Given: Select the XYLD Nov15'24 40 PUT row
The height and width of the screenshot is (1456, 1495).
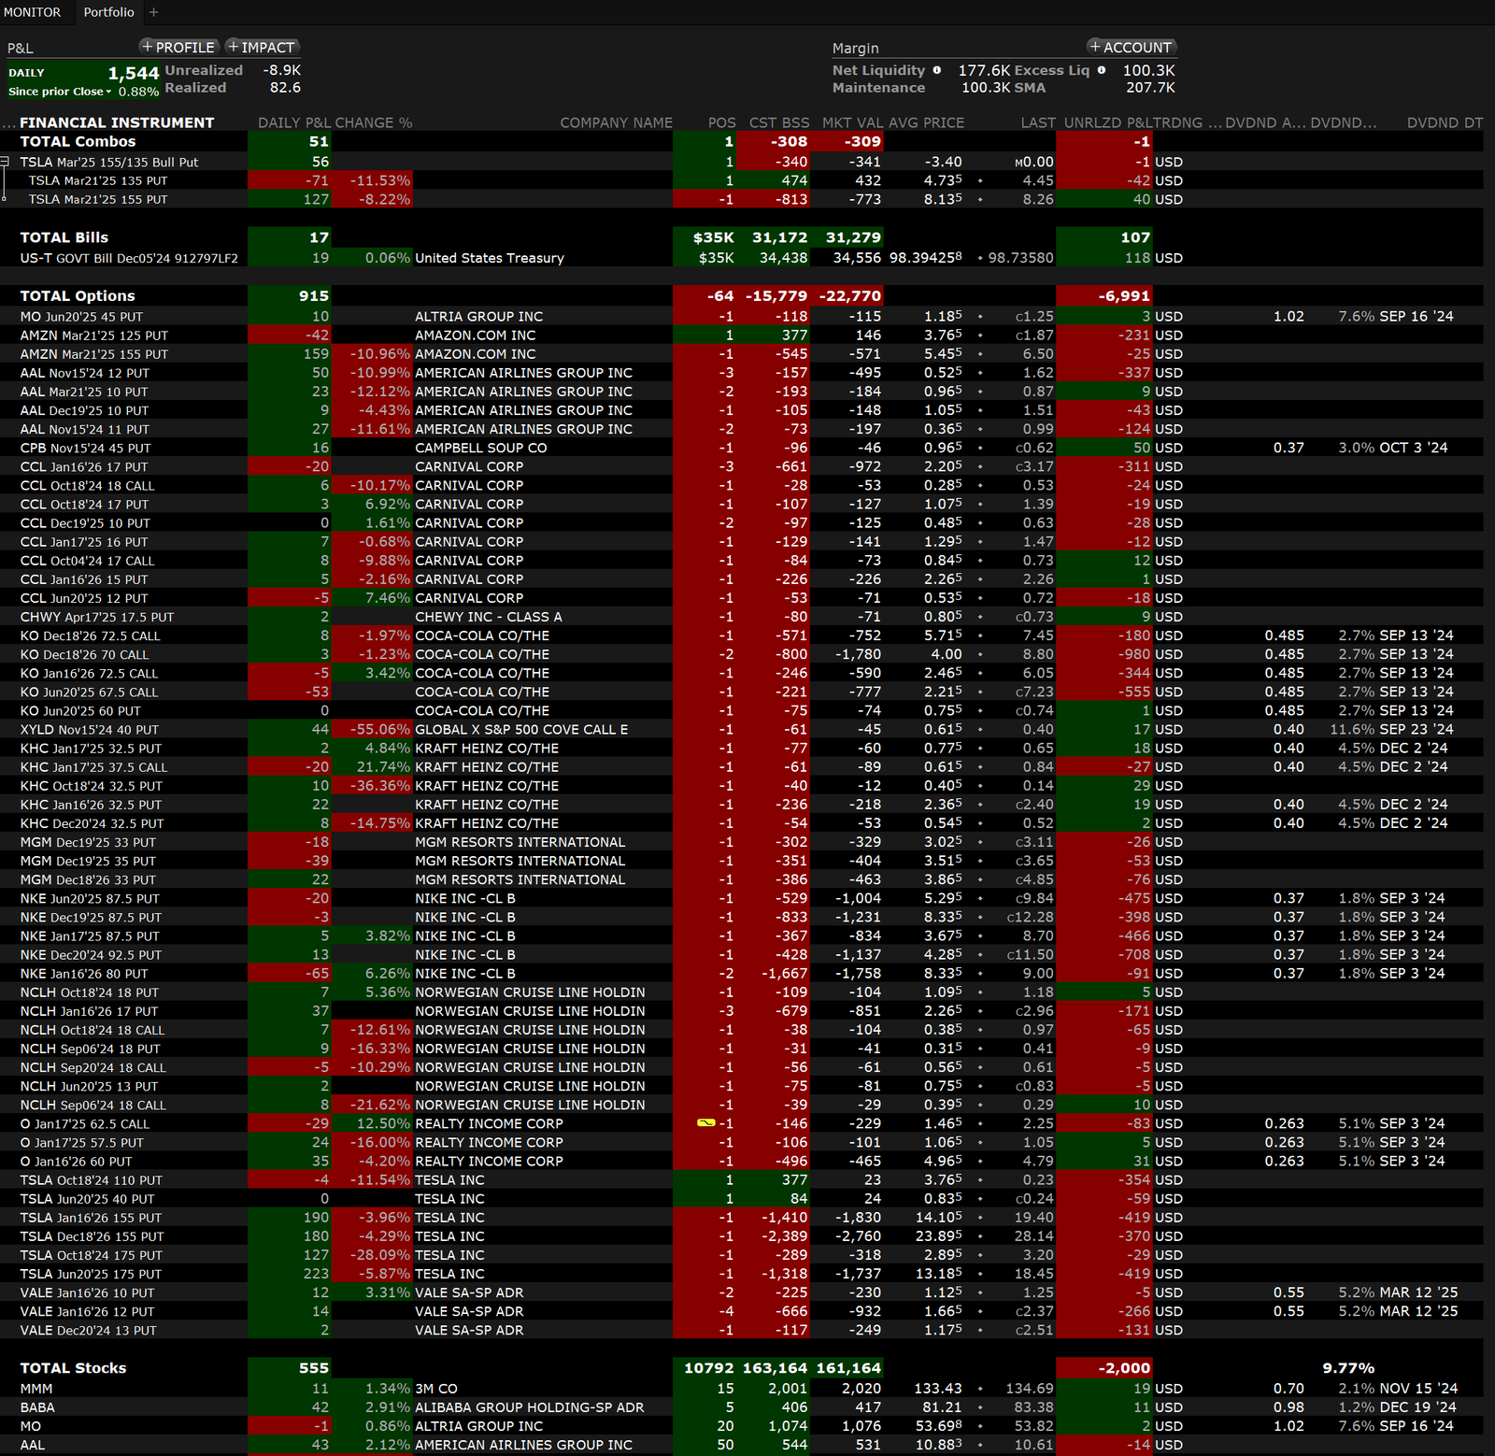Looking at the screenshot, I should [90, 729].
